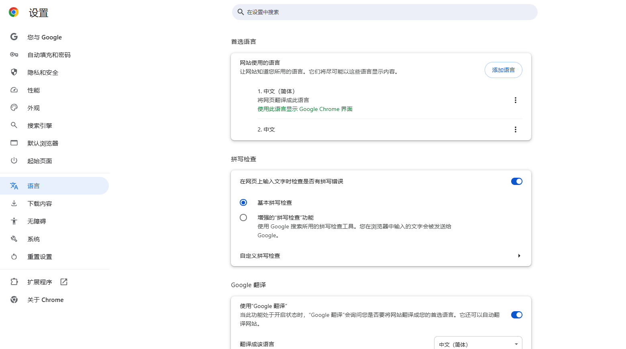Click the Google 翻译 section heading
This screenshot has width=626, height=349.
pos(248,285)
